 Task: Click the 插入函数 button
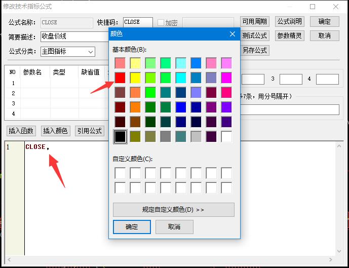[21, 131]
